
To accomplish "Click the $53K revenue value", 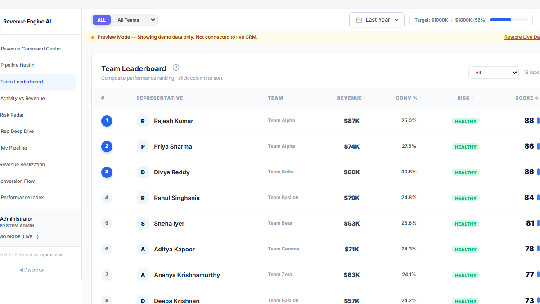I will point(352,223).
